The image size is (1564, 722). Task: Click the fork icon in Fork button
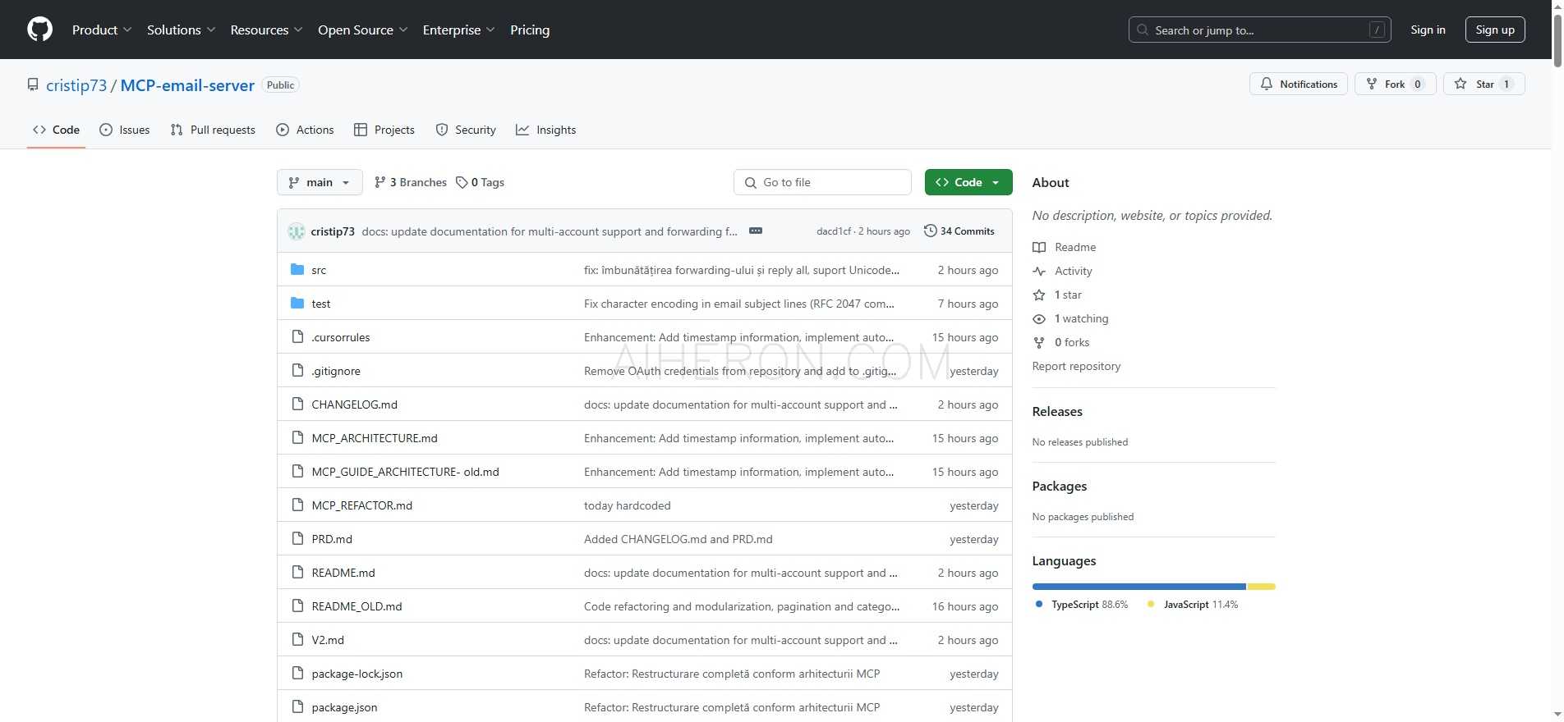(1371, 84)
